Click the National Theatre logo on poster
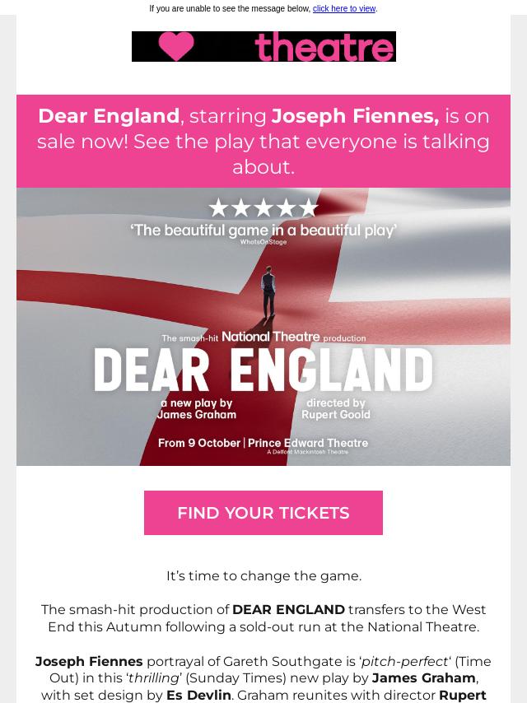 [x=270, y=336]
